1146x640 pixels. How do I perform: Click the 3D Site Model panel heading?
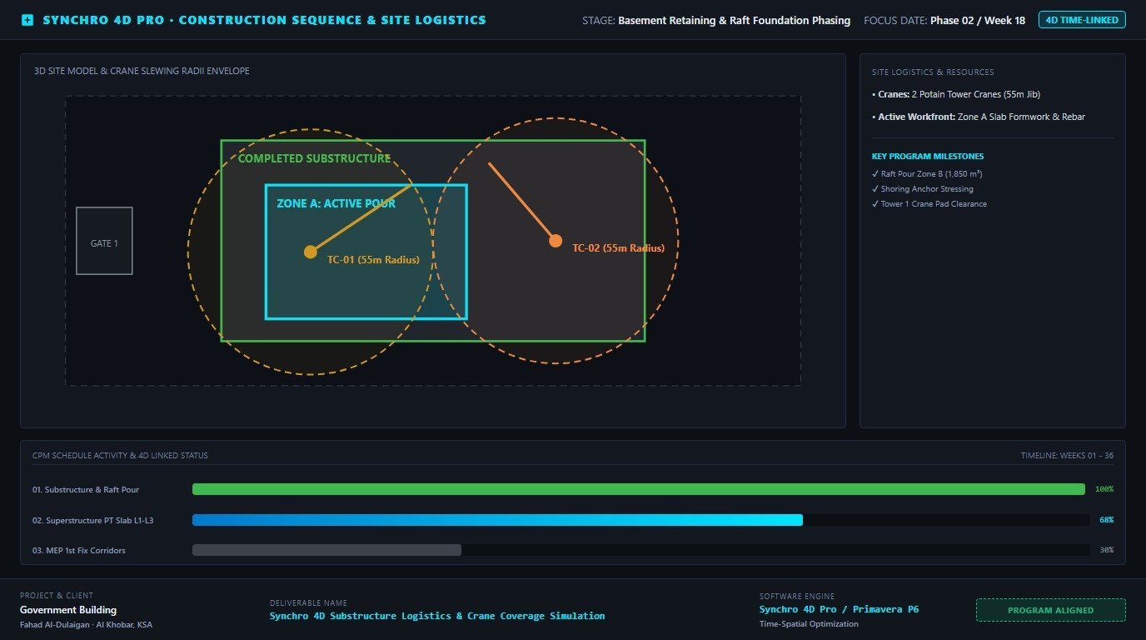pos(142,71)
